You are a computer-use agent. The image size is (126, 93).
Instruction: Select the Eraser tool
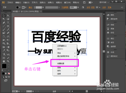coord(8,33)
